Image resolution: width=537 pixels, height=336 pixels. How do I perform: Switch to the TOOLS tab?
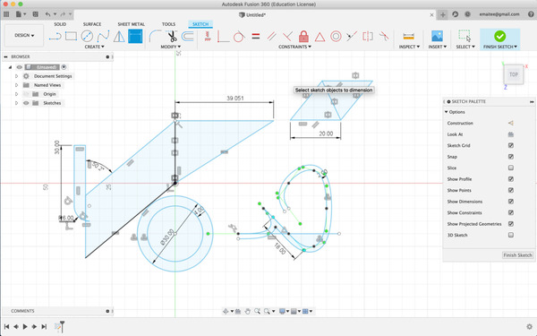click(x=168, y=24)
